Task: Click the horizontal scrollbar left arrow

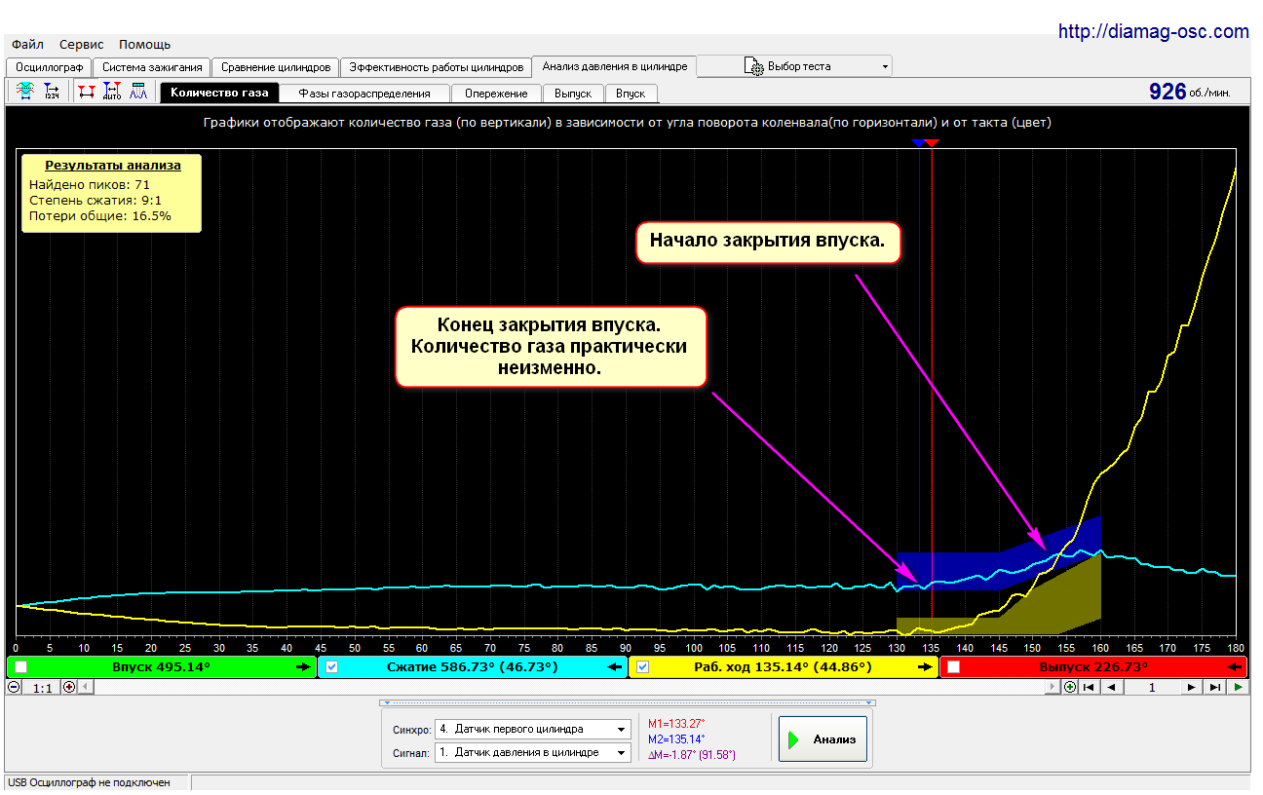Action: (x=85, y=687)
